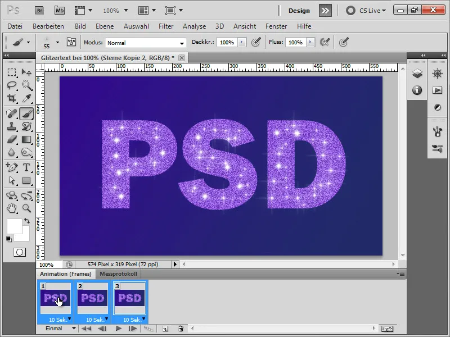
Task: Toggle the Brush panel
Action: pos(71,42)
